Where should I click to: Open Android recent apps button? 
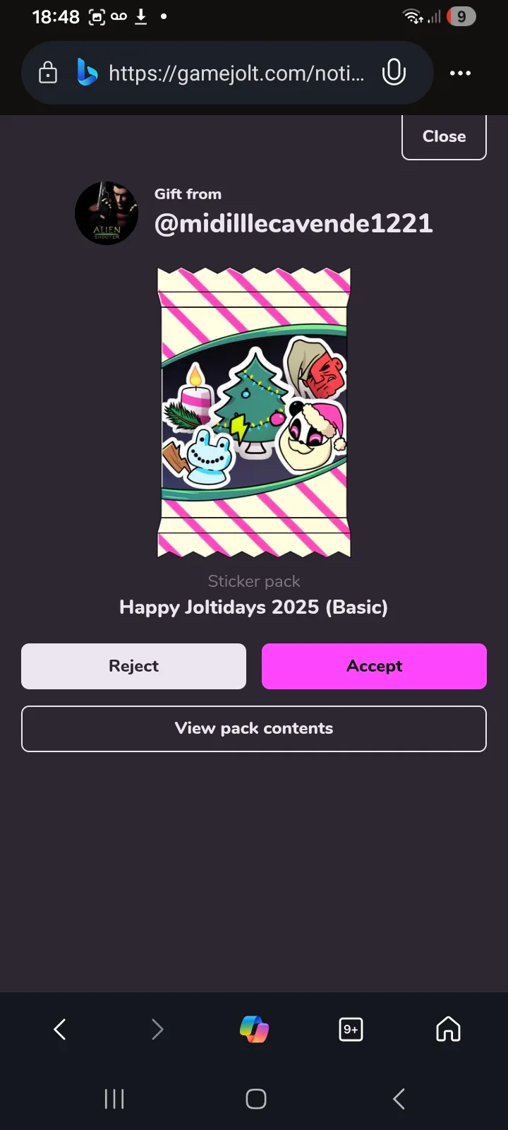(114, 1099)
